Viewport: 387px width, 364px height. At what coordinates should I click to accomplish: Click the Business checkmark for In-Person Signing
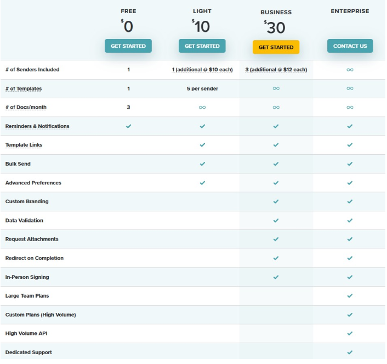276,277
